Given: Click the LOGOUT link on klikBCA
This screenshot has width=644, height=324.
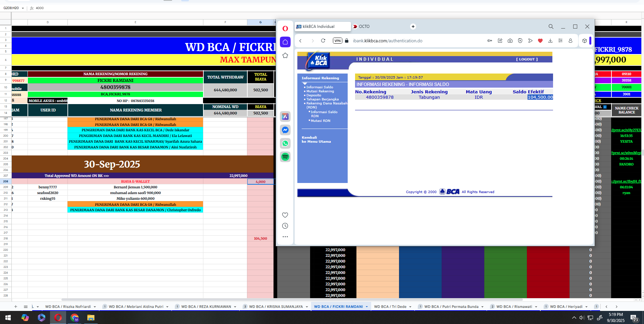Looking at the screenshot, I should coord(527,59).
